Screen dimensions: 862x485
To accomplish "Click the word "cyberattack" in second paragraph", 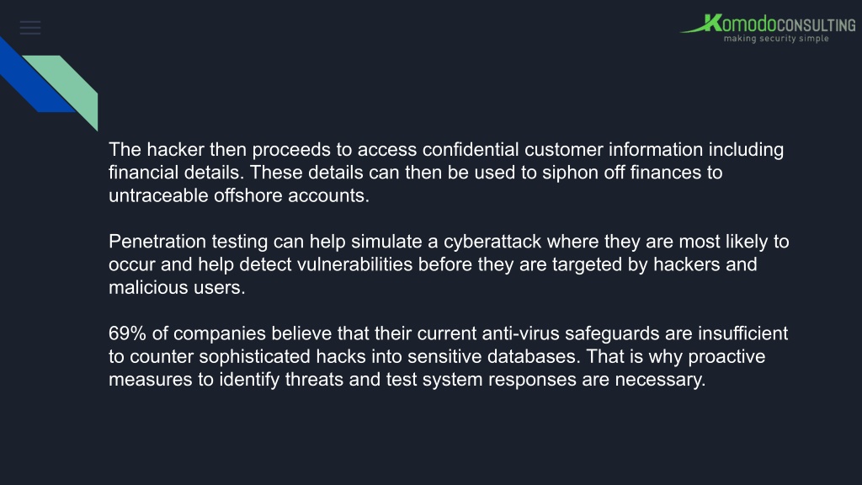I will pos(492,242).
